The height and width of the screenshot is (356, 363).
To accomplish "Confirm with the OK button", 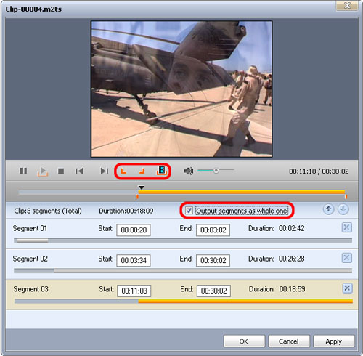I will [244, 341].
